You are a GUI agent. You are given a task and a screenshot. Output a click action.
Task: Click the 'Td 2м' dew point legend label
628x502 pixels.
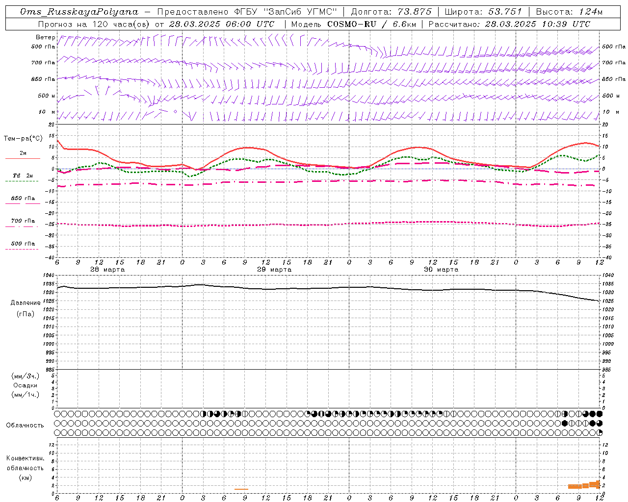click(23, 176)
